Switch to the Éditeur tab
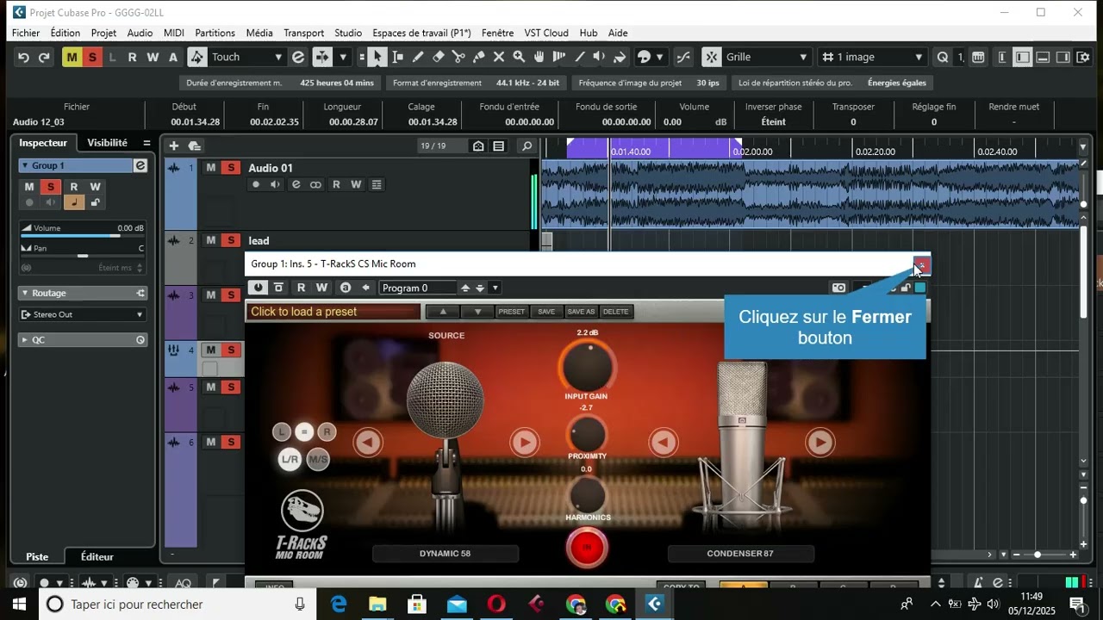 (97, 557)
